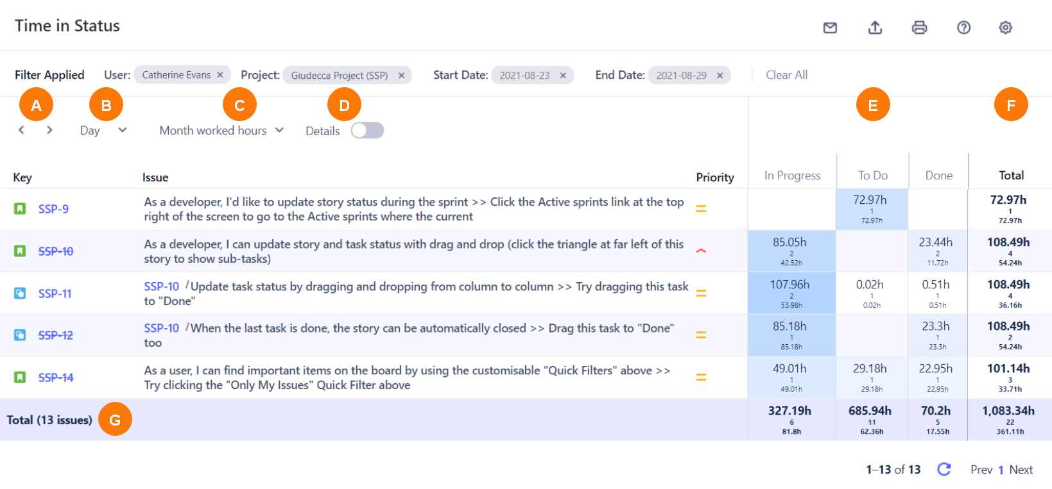Open the settings gear icon
Viewport: 1052px width, 489px height.
pos(1005,28)
